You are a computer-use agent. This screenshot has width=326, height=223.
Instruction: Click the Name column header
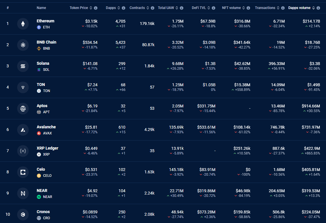[42, 8]
